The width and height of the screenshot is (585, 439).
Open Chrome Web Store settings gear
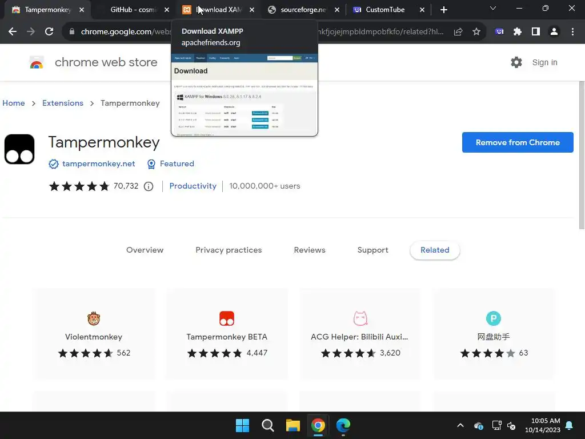(516, 62)
